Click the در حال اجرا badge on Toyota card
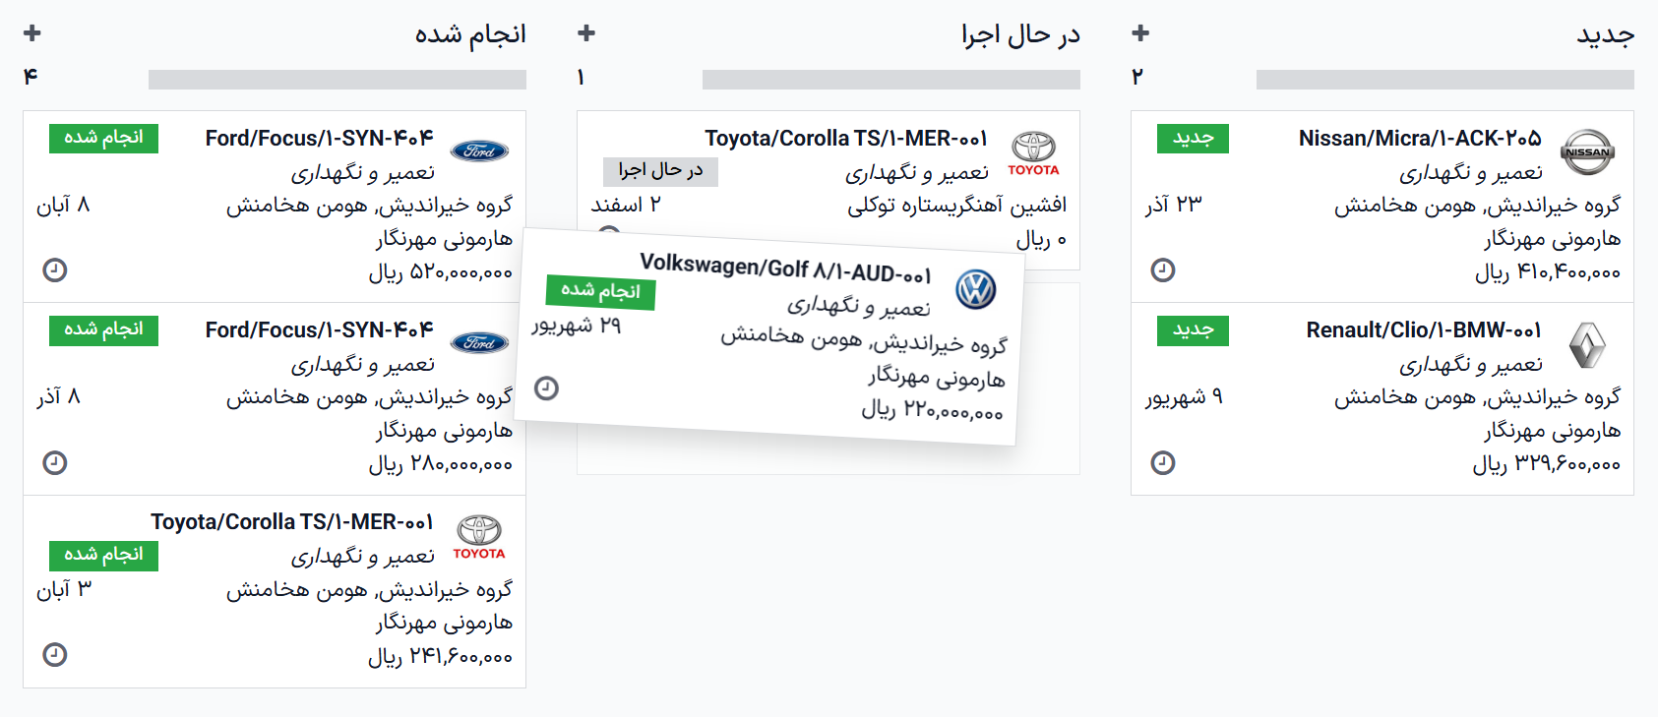Viewport: 1658px width, 717px height. click(x=660, y=171)
